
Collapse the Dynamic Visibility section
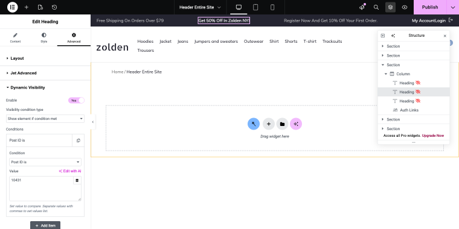tap(45, 87)
